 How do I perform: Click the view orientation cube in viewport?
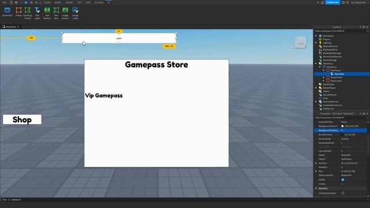pyautogui.click(x=301, y=43)
